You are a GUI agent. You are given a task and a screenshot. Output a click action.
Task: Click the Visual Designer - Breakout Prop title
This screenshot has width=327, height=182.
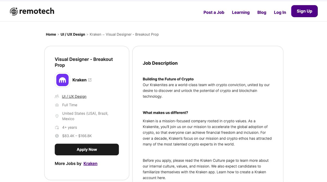pyautogui.click(x=84, y=62)
